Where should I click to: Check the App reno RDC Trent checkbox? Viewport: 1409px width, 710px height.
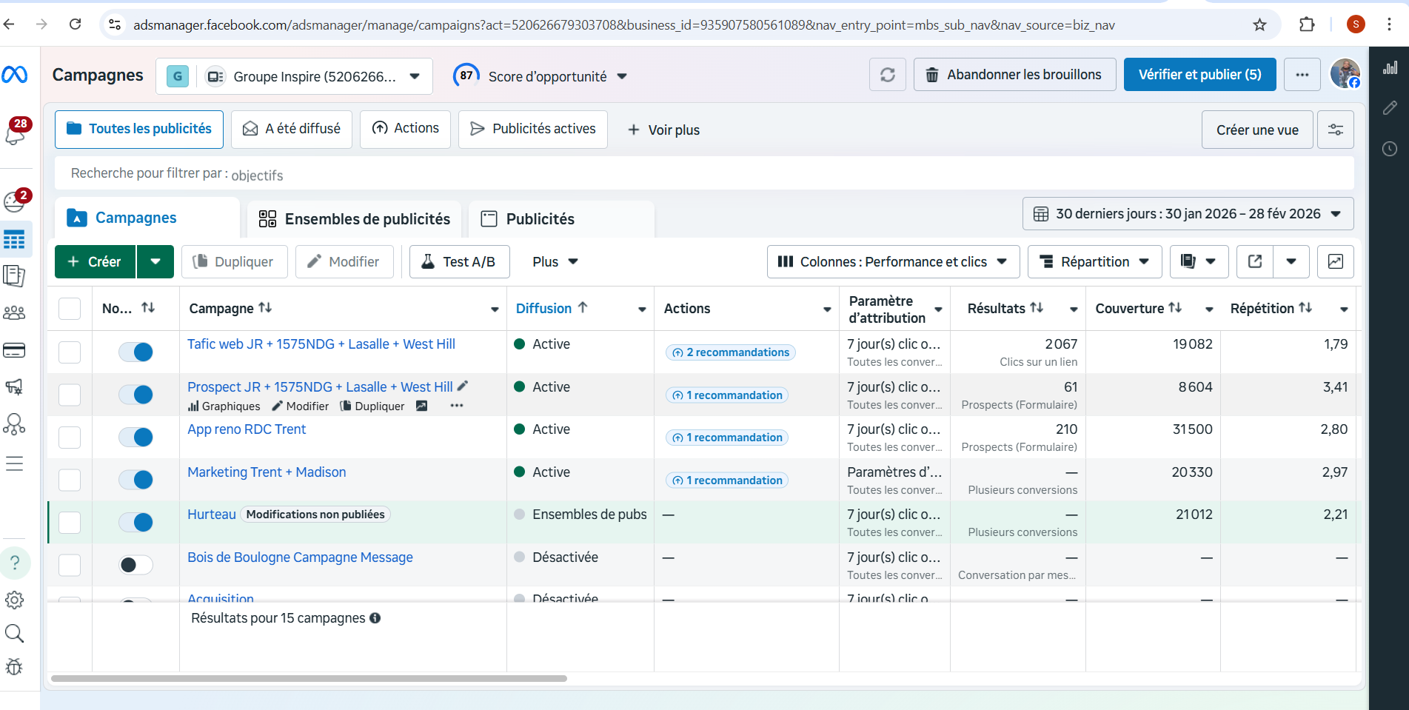pos(70,437)
